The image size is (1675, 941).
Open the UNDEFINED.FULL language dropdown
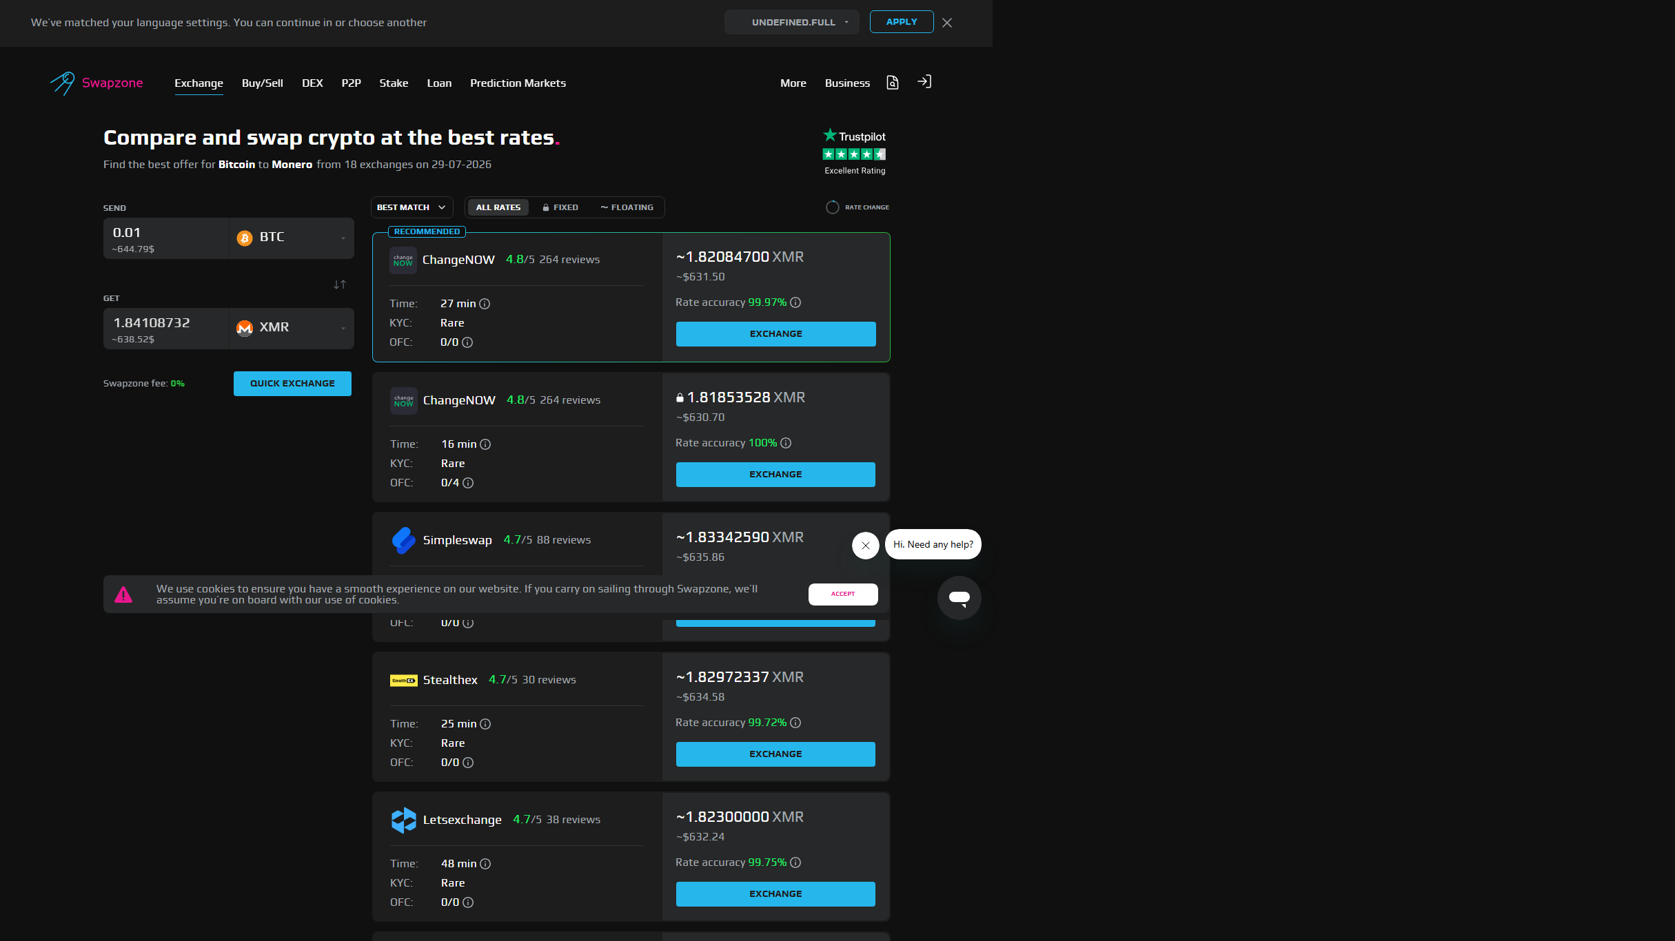click(x=791, y=22)
